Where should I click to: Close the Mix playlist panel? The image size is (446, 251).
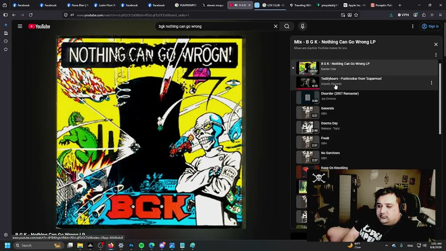pos(436,44)
